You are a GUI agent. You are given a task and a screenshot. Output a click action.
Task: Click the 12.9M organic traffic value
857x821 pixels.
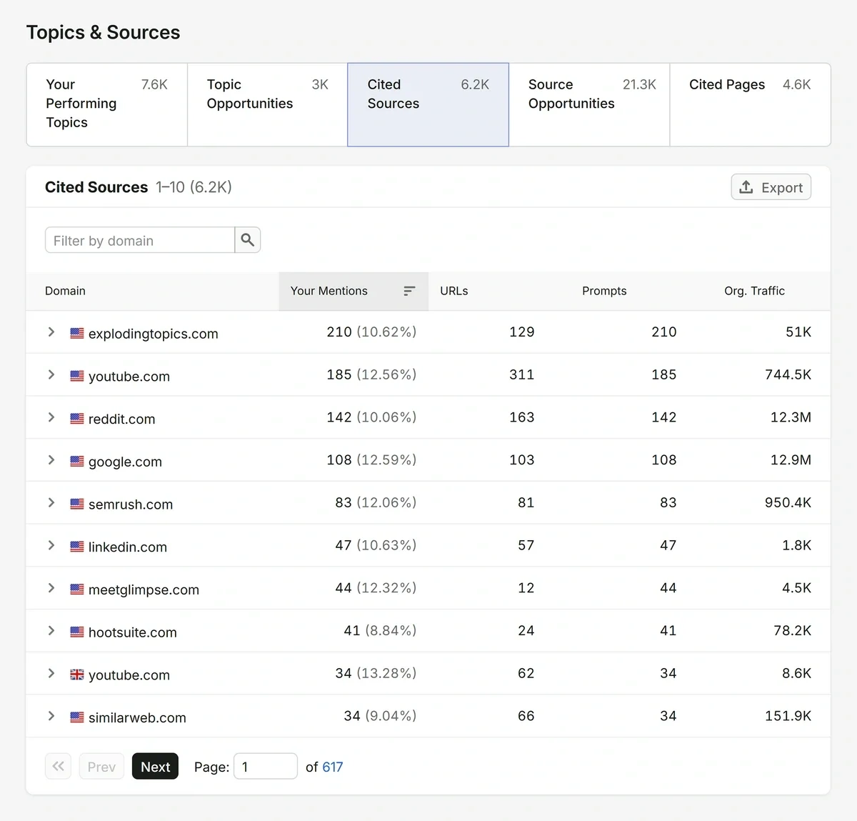pyautogui.click(x=791, y=459)
